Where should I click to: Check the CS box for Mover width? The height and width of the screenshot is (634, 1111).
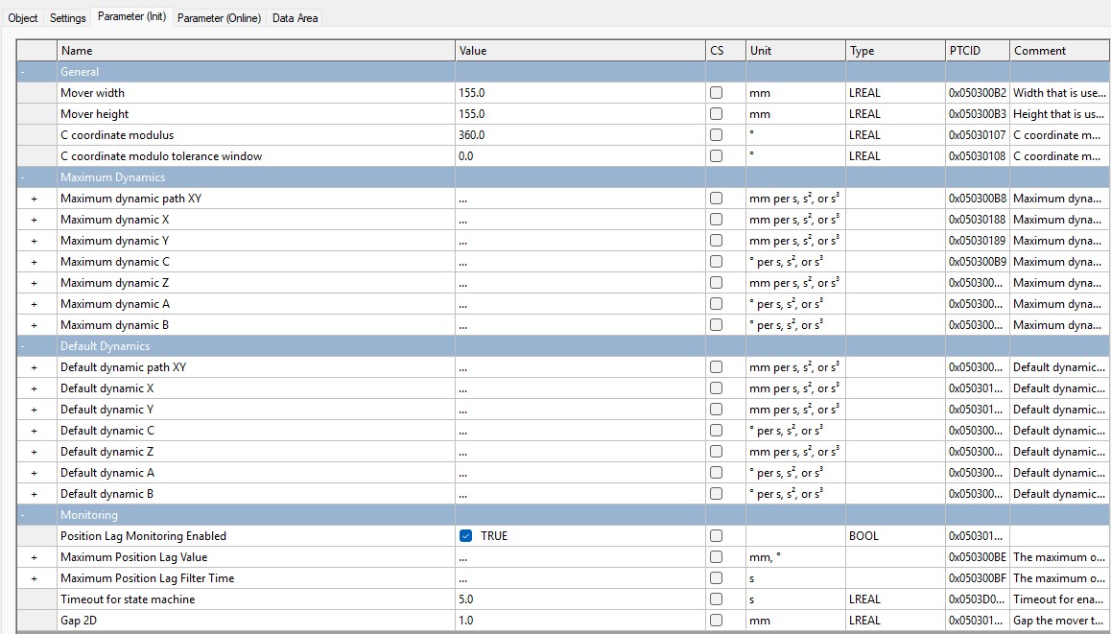click(x=716, y=92)
